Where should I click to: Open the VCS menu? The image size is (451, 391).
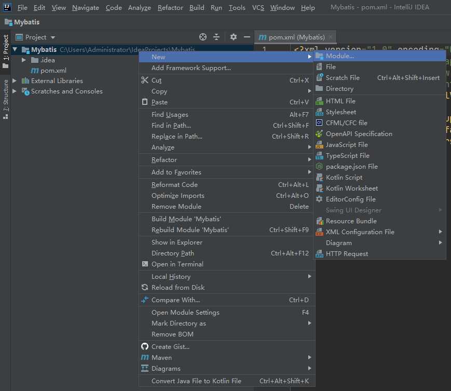pyautogui.click(x=258, y=7)
